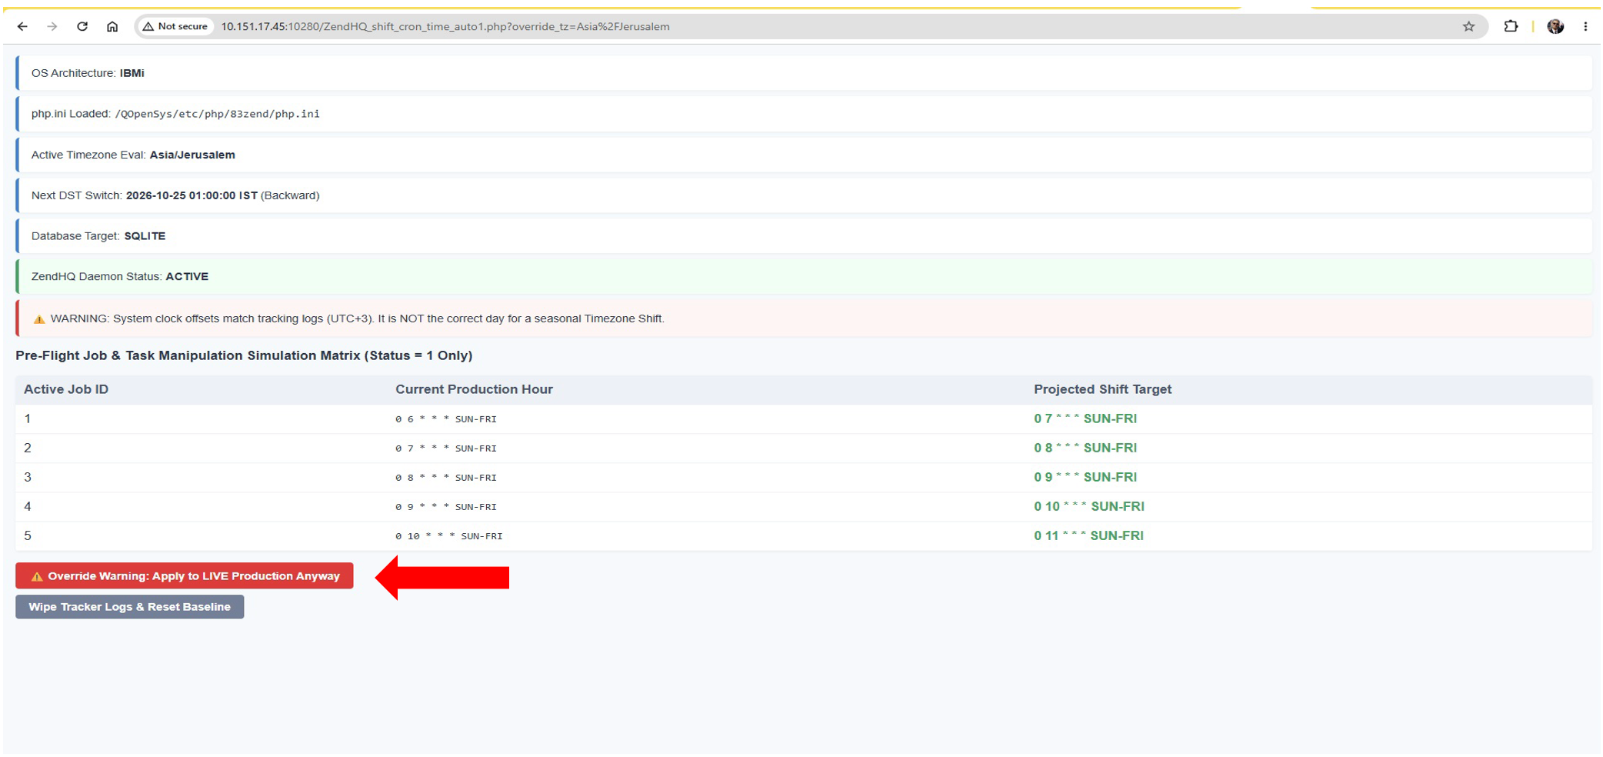This screenshot has width=1603, height=757.
Task: Click the Active Job ID column header
Action: (66, 389)
